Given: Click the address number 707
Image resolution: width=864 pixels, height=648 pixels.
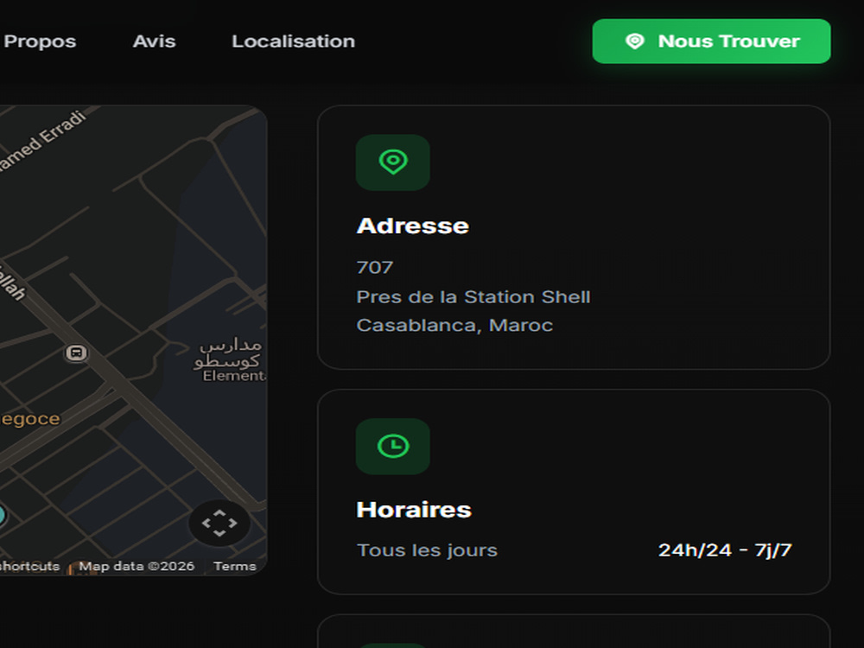Looking at the screenshot, I should pyautogui.click(x=375, y=268).
